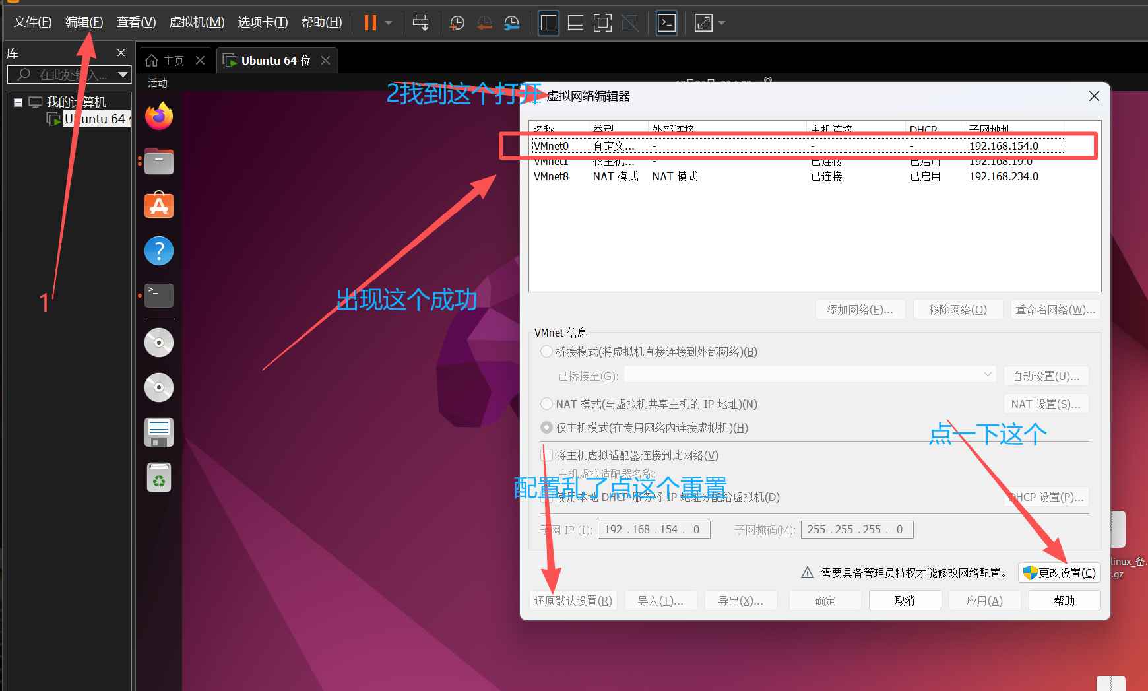Click the 移除网络(O) button
This screenshot has height=691, width=1148.
pyautogui.click(x=957, y=310)
